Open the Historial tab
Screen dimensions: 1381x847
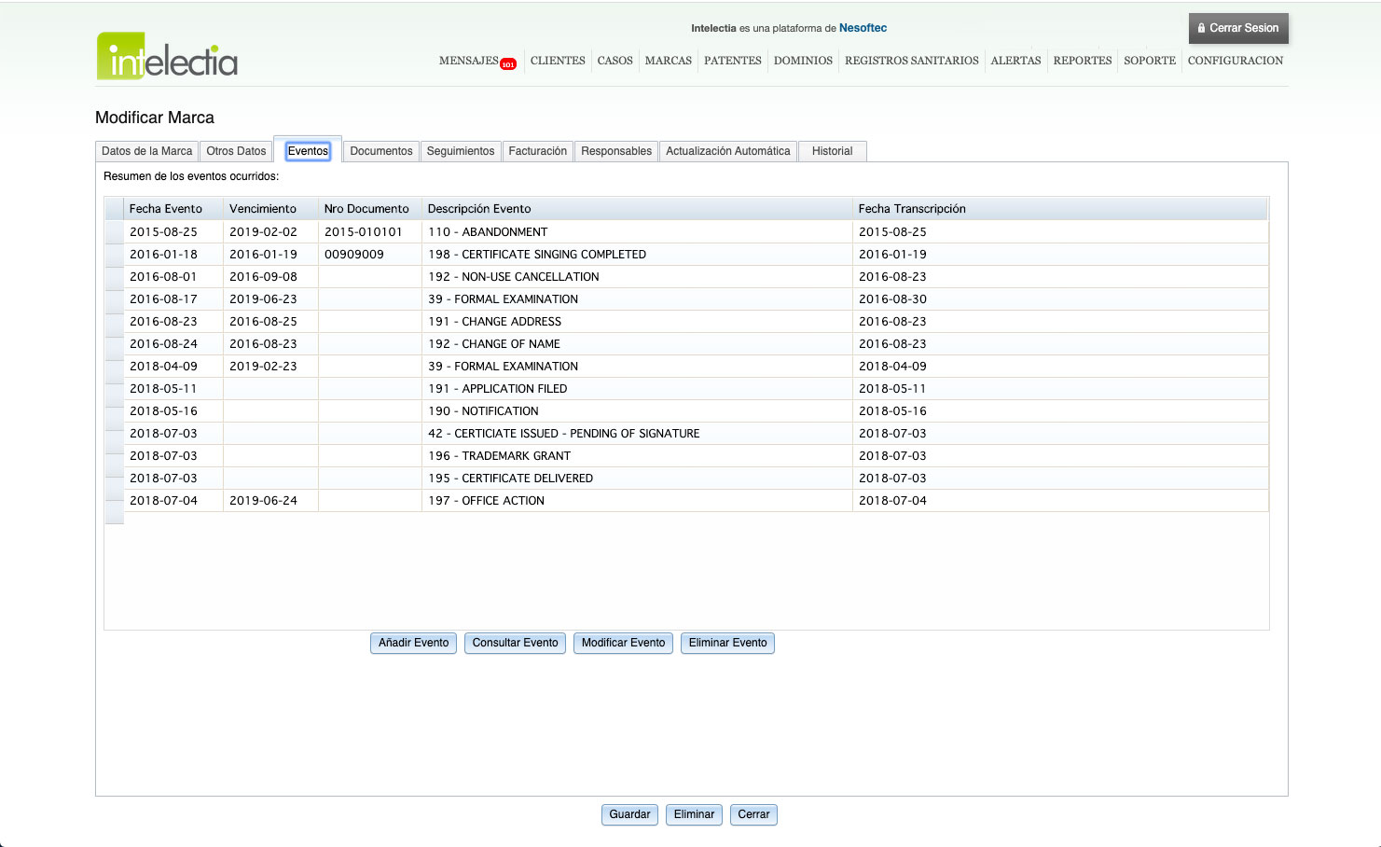832,151
